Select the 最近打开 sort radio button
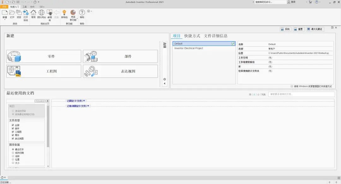Viewport: 341px width, 184px height. pos(13,149)
